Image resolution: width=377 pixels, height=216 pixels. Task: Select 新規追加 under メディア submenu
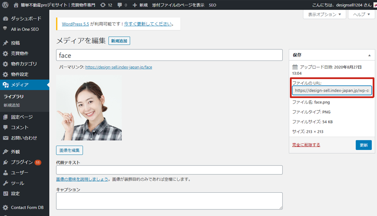tap(12, 105)
